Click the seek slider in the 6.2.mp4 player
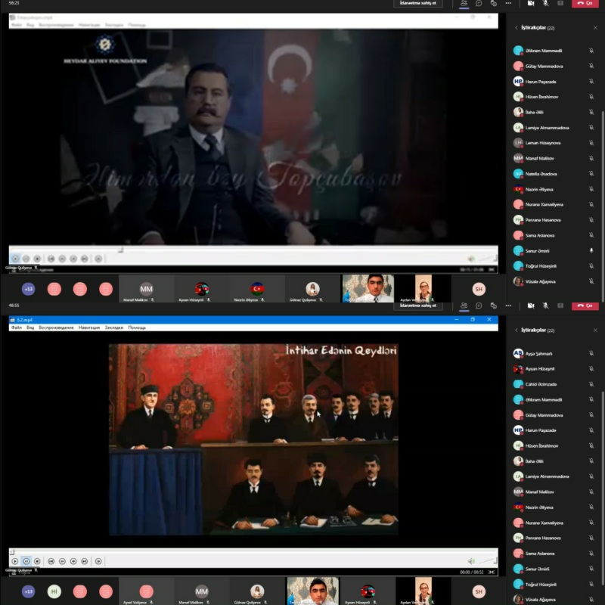Viewport: 605px width, 605px height. pos(253,552)
